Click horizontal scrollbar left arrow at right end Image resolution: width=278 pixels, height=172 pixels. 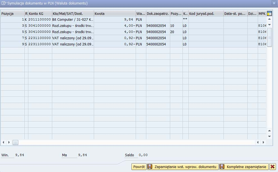pos(258,142)
